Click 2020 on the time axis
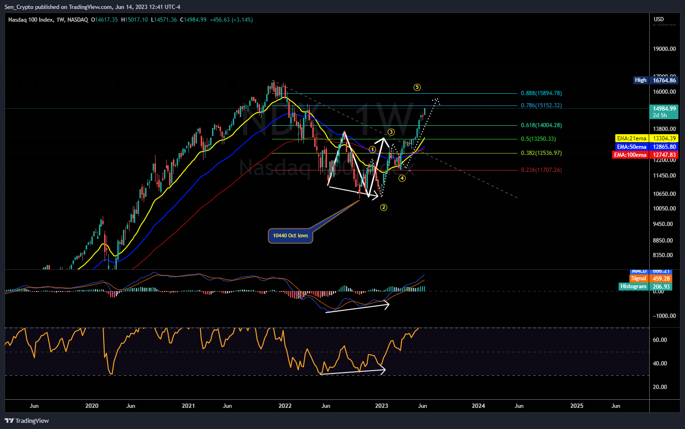Screen dimensions: 685x429 point(92,406)
